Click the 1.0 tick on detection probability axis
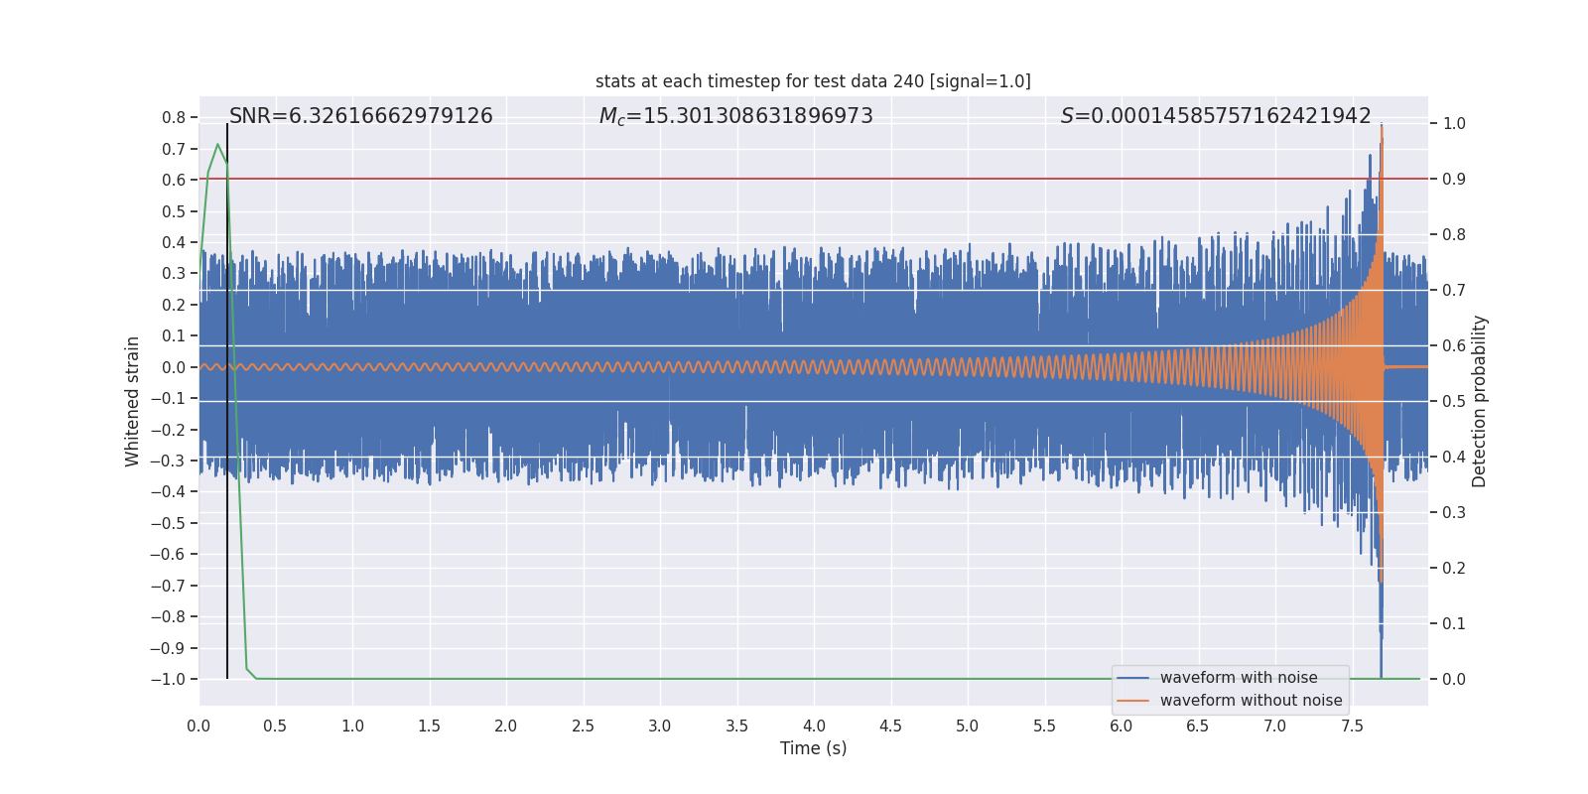The height and width of the screenshot is (794, 1588). click(1454, 124)
